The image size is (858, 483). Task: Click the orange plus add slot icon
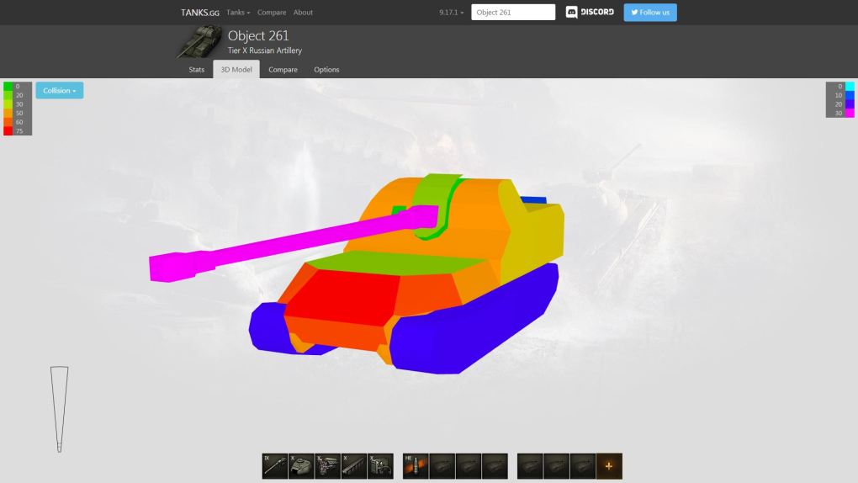[609, 465]
